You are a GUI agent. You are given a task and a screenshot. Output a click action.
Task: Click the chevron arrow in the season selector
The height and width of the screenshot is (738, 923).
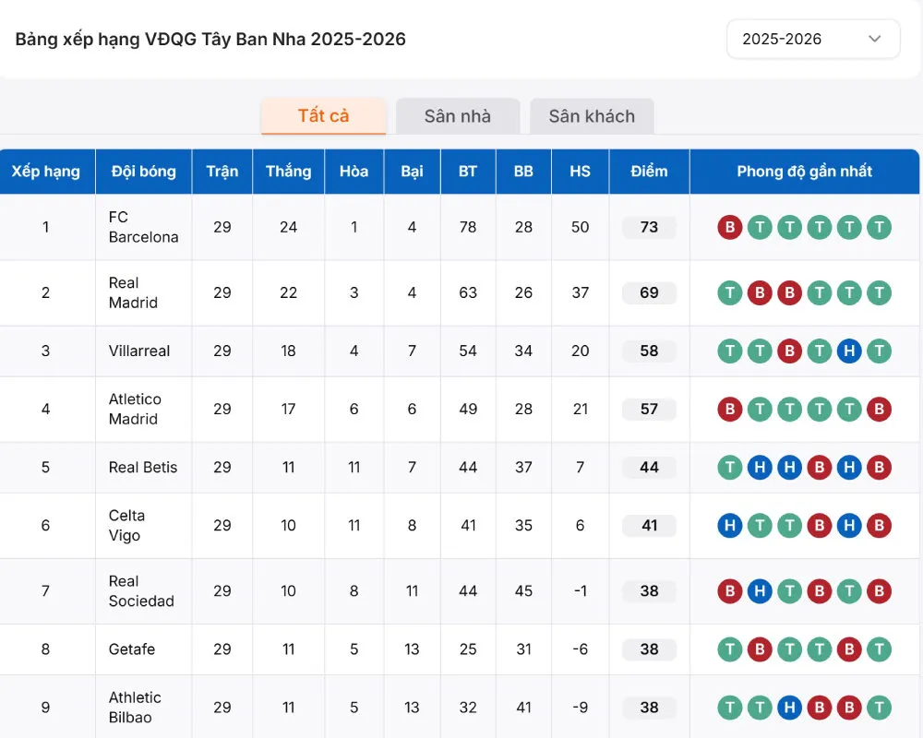click(874, 39)
